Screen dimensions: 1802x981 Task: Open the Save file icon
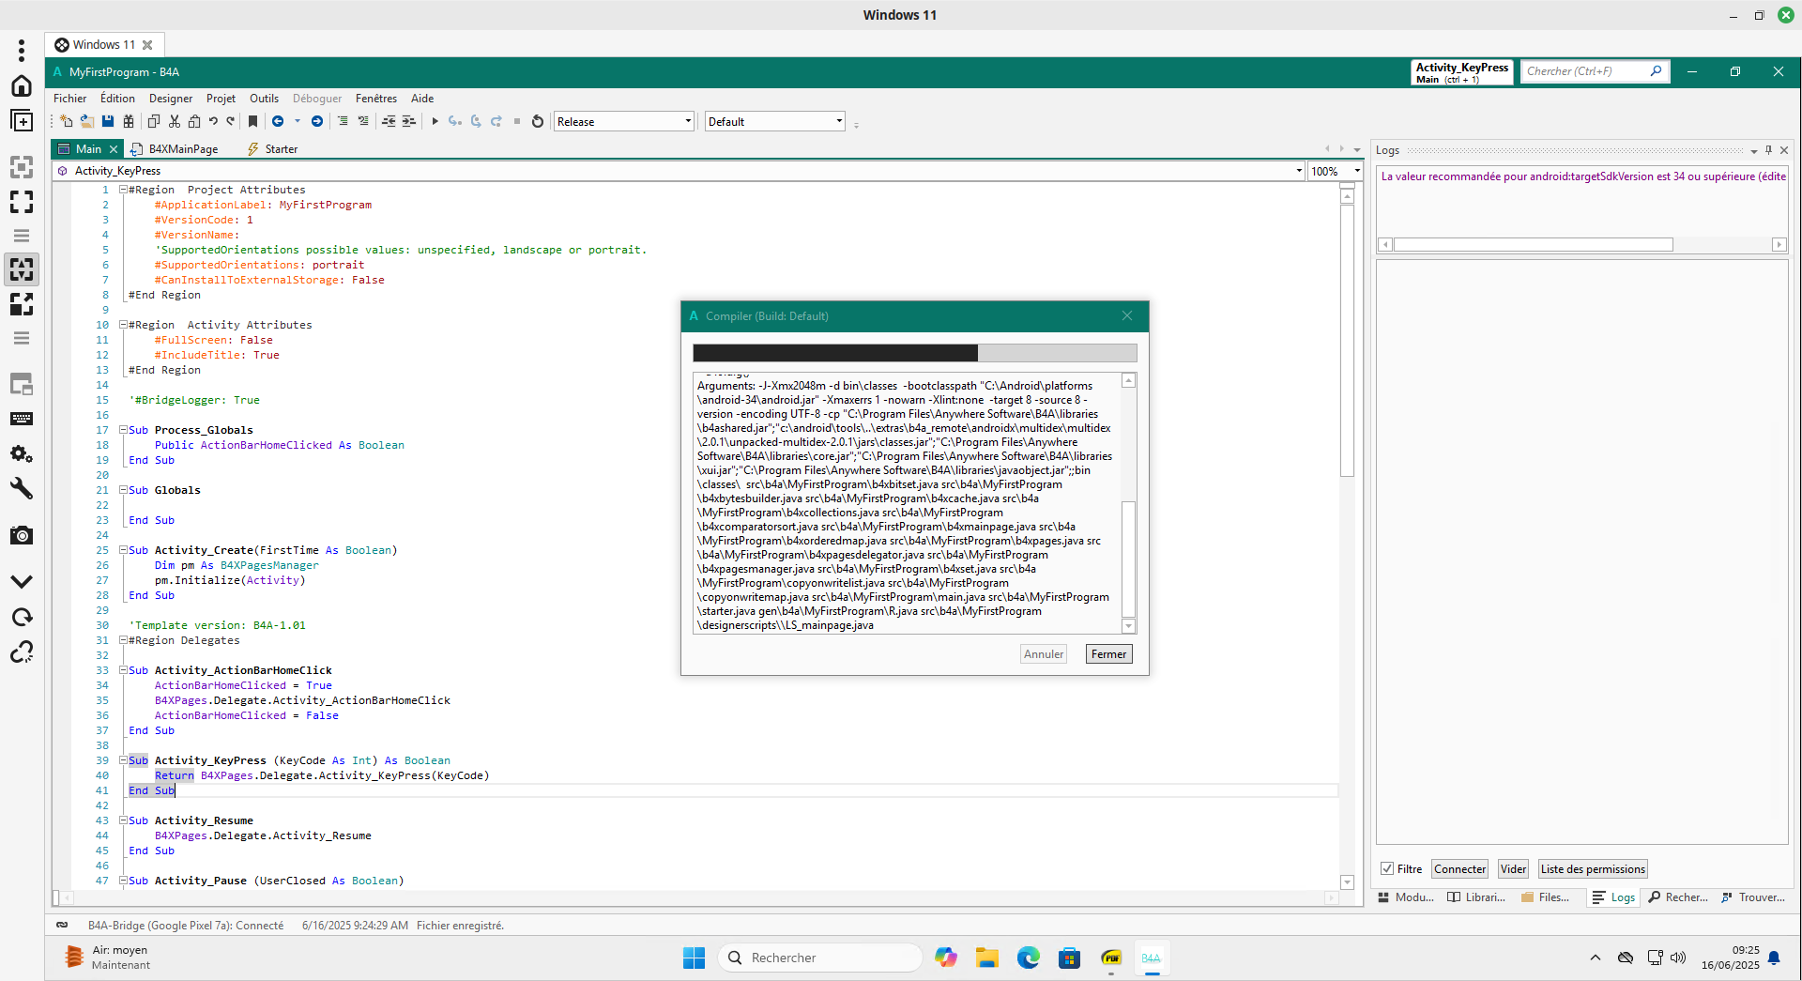[108, 121]
